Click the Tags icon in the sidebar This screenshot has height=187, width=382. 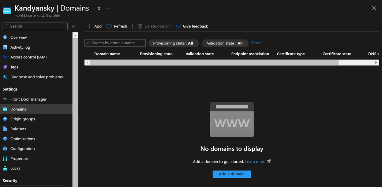tap(5, 67)
